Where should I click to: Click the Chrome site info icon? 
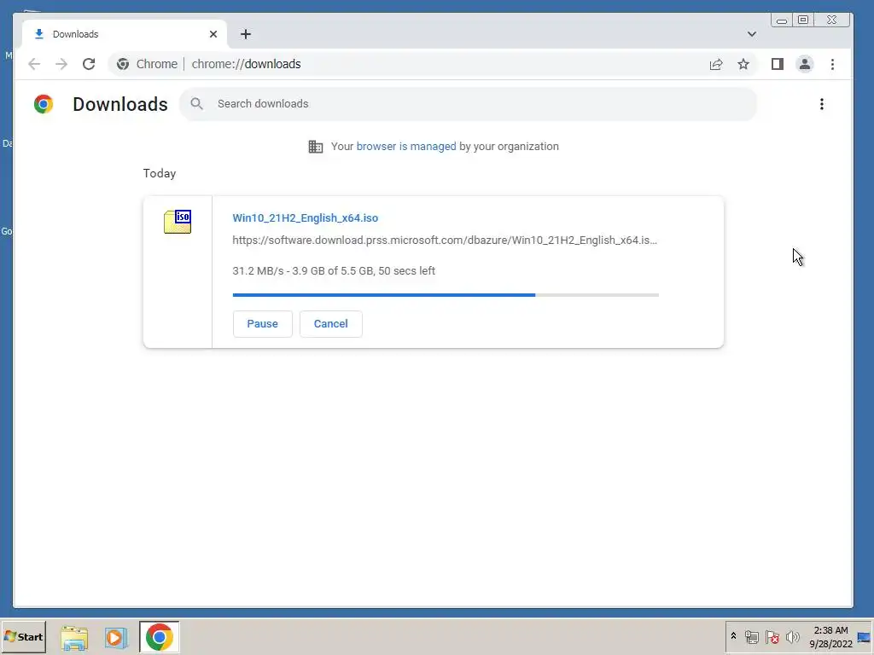click(123, 64)
